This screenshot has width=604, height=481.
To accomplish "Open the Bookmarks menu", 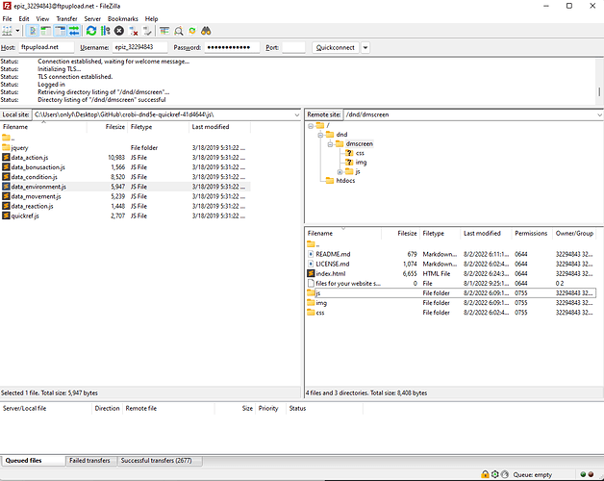I will [122, 18].
